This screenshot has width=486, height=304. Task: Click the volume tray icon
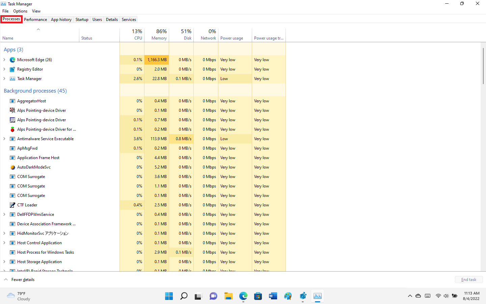click(446, 296)
